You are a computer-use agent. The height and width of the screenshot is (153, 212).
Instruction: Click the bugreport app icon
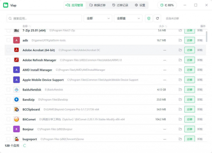click(x=17, y=139)
